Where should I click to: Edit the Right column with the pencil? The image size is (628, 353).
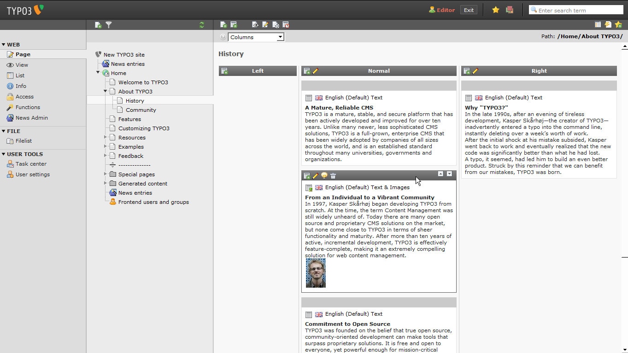(x=475, y=71)
